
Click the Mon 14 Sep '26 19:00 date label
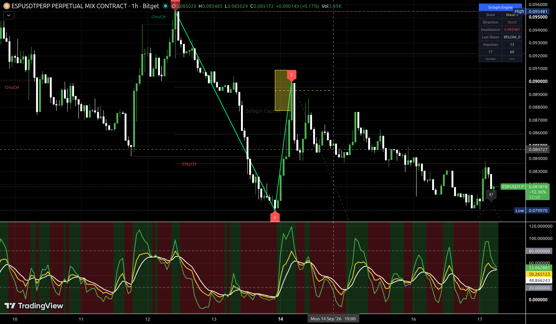click(x=333, y=319)
